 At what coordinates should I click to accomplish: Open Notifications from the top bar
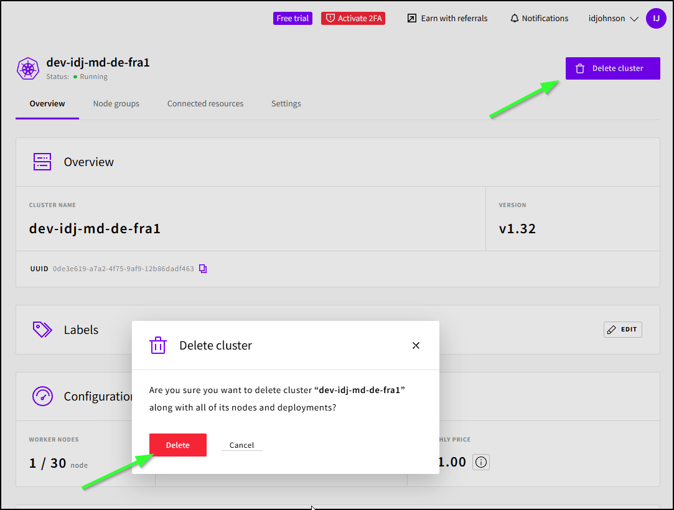pos(539,19)
